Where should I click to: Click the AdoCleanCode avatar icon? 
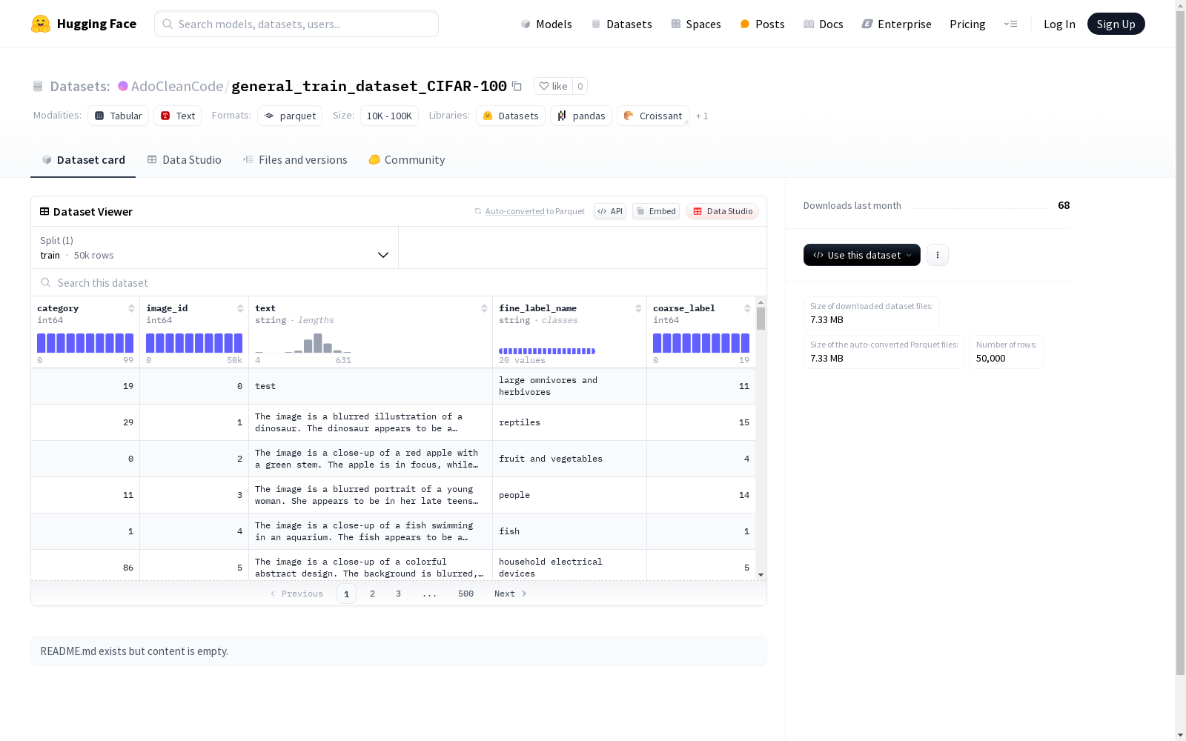(123, 86)
